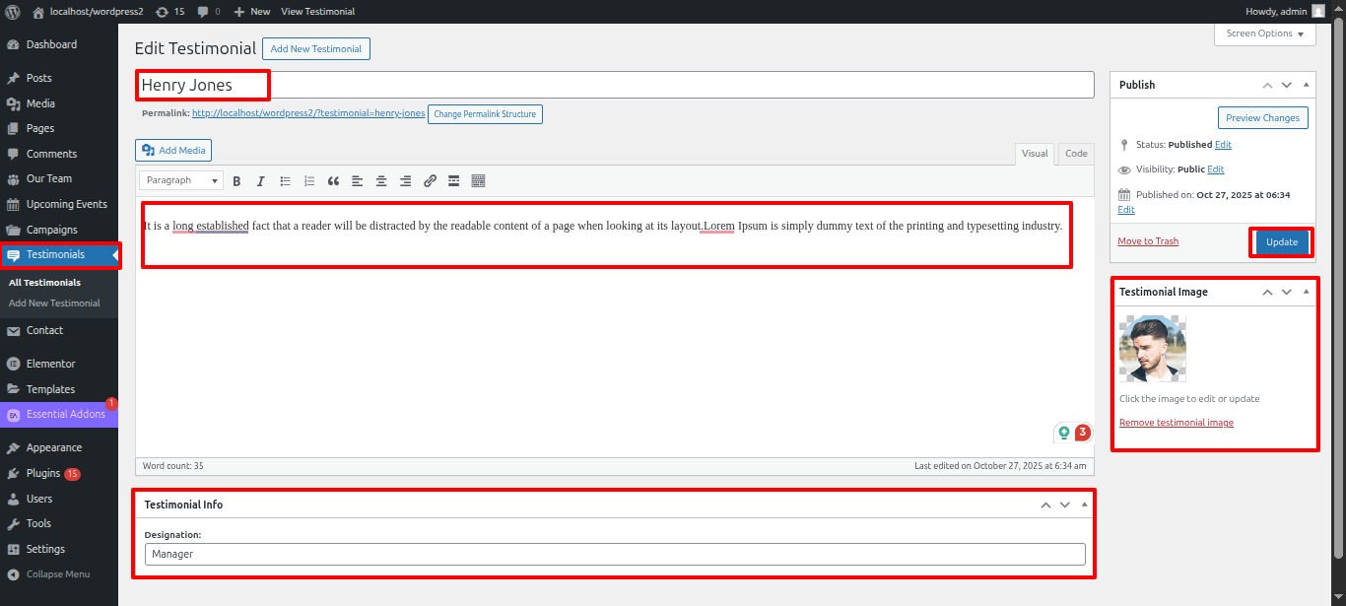Collapse the Publish panel
Screen dimensions: 1346x606
point(1307,85)
